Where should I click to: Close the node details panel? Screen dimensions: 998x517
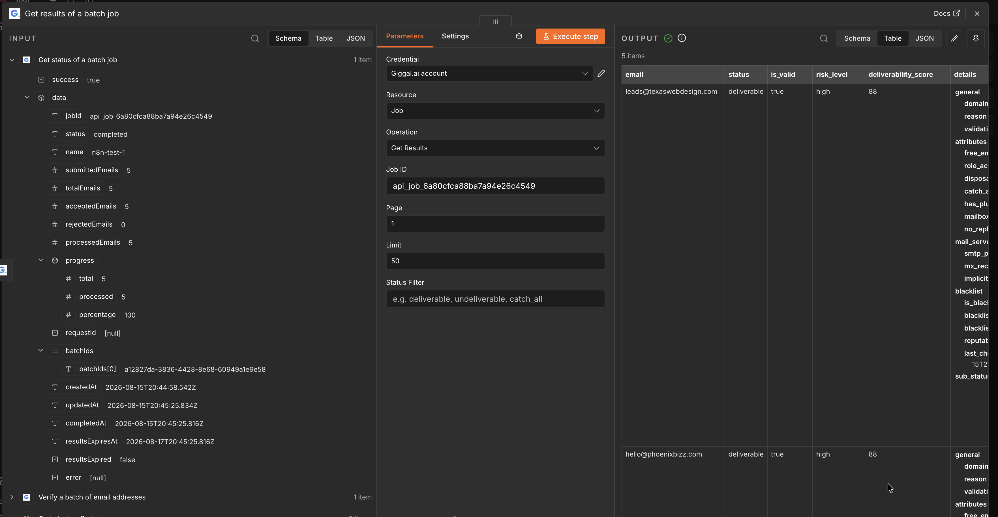977,14
